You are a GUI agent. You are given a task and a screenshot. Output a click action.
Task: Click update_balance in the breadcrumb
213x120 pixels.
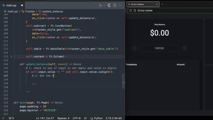pyautogui.click(x=53, y=11)
